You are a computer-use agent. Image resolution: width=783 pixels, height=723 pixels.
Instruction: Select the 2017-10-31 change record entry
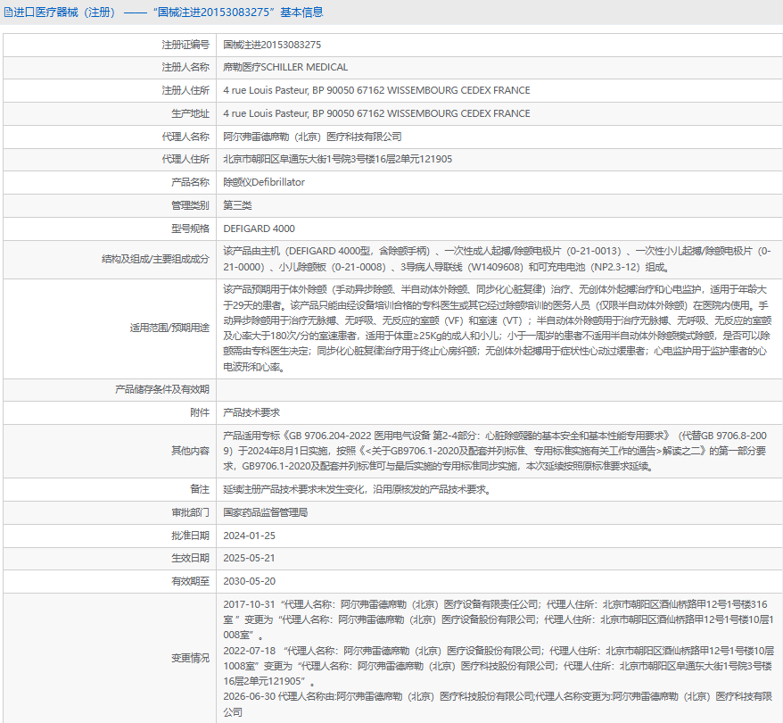(499, 619)
